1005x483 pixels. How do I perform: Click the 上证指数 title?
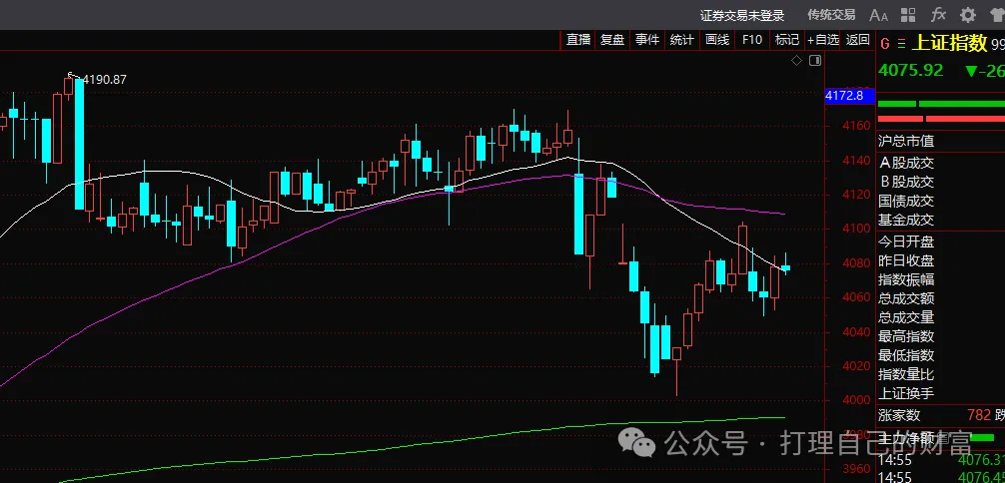pos(949,43)
